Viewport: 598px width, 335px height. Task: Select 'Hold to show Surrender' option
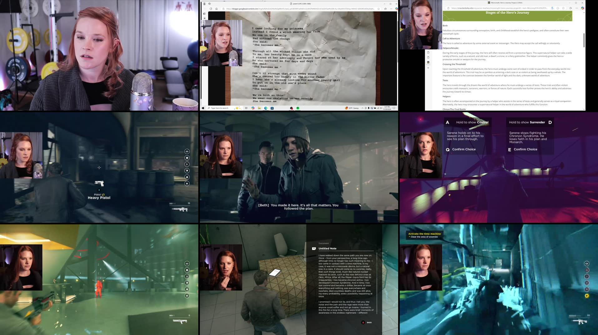pos(531,122)
